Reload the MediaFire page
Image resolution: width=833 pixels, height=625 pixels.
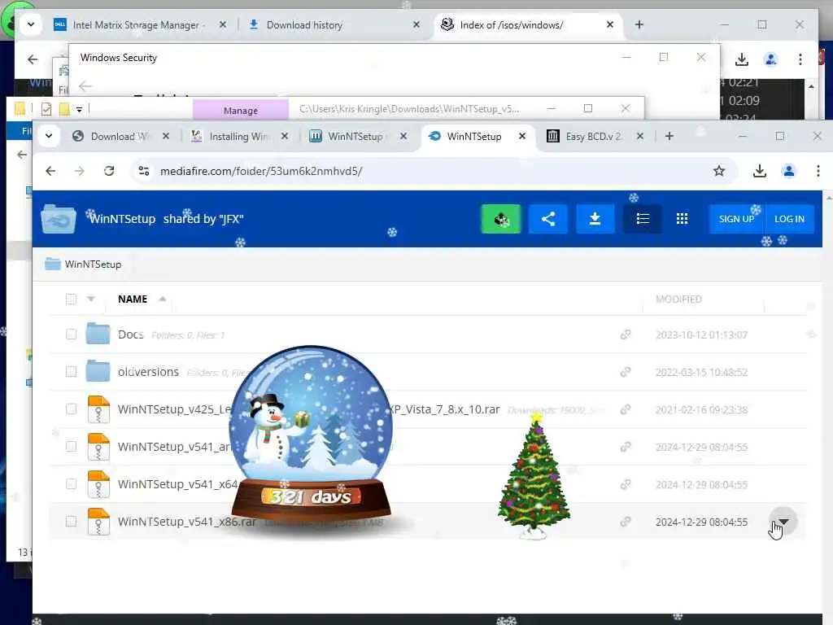pos(109,171)
